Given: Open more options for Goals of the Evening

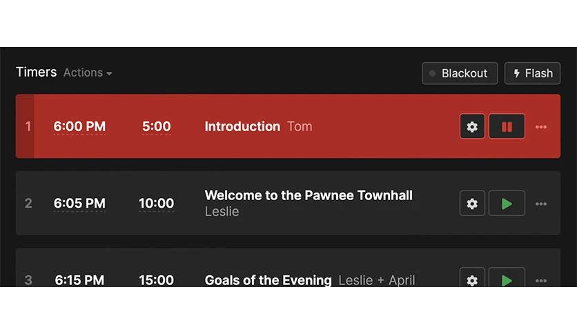Looking at the screenshot, I should coord(541,281).
